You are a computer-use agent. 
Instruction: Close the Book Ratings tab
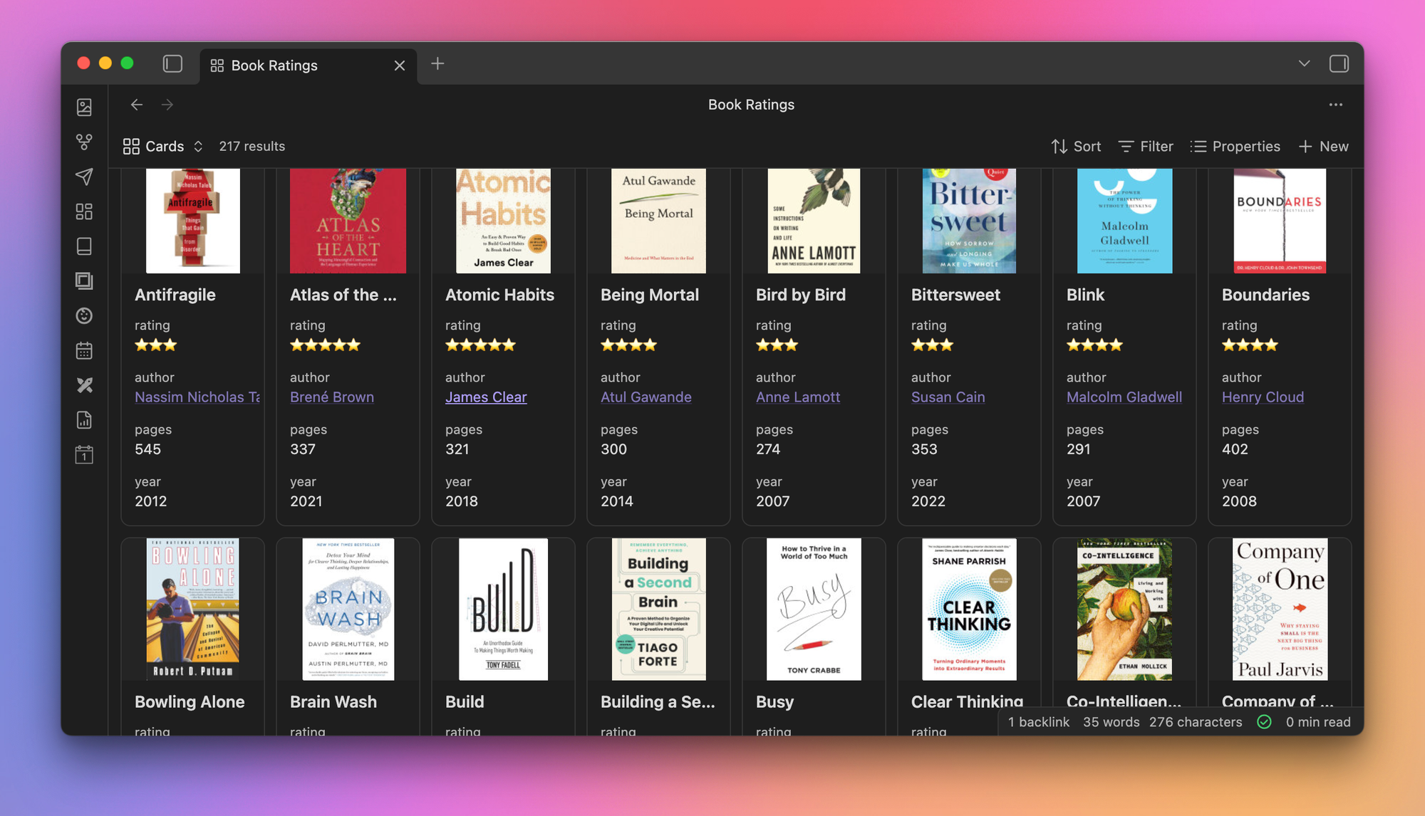click(400, 66)
